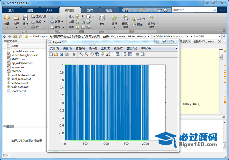Click the Find (查找) magnifier icon
The image size is (229, 160).
[52, 27]
